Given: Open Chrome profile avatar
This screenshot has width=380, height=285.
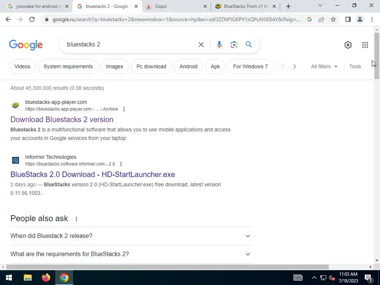Looking at the screenshot, I should (x=360, y=19).
